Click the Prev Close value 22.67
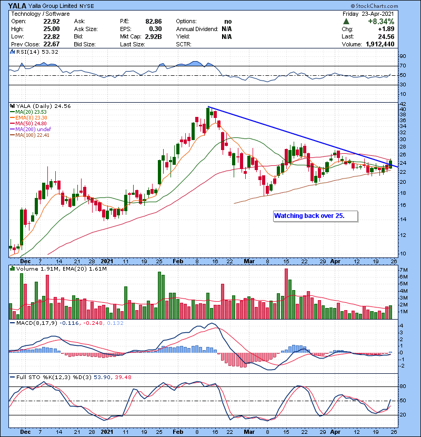Viewport: 421px width, 437px height. [x=51, y=44]
